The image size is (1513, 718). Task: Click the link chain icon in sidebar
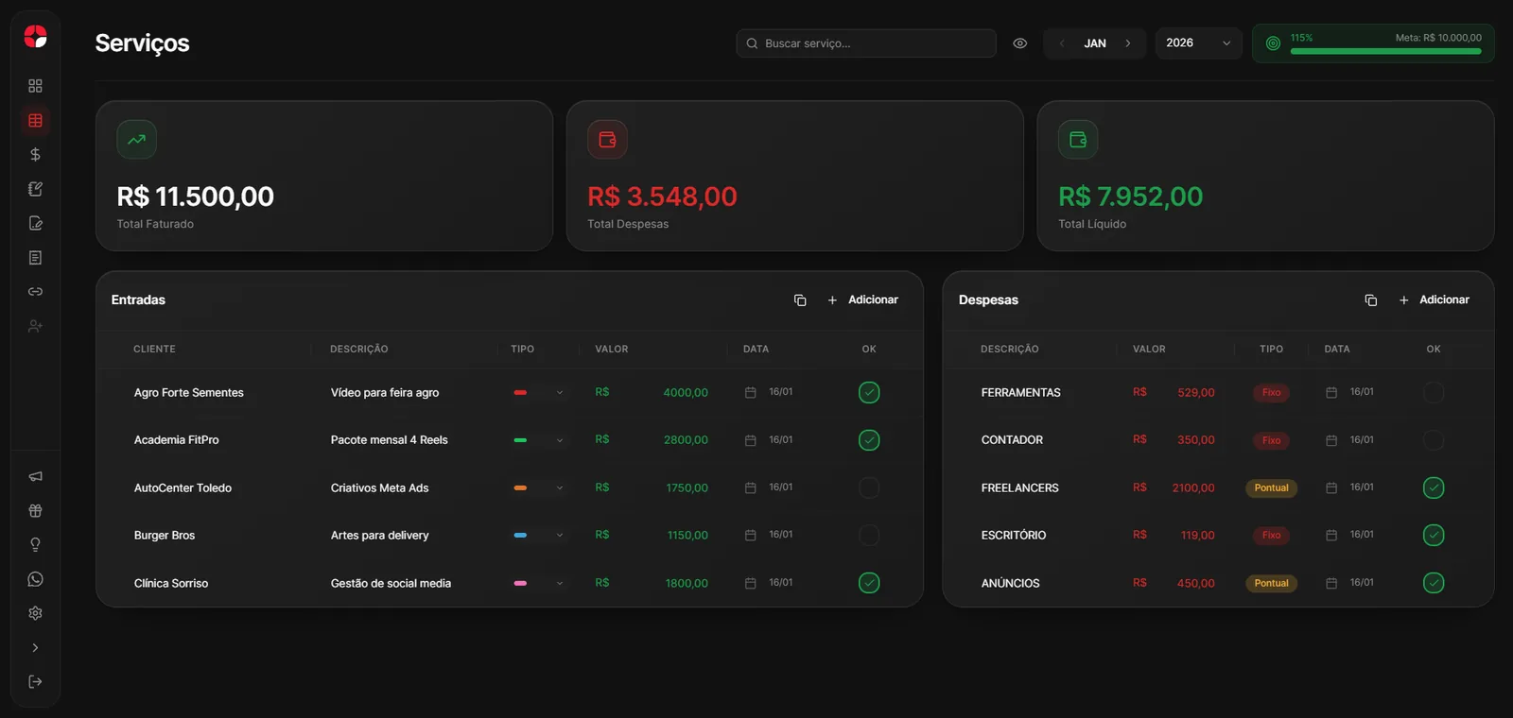click(35, 291)
